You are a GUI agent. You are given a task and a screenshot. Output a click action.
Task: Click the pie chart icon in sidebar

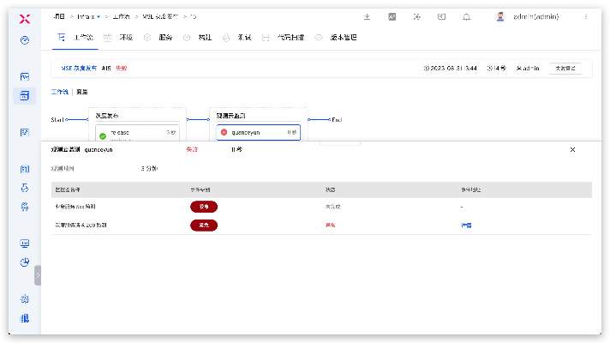[25, 262]
